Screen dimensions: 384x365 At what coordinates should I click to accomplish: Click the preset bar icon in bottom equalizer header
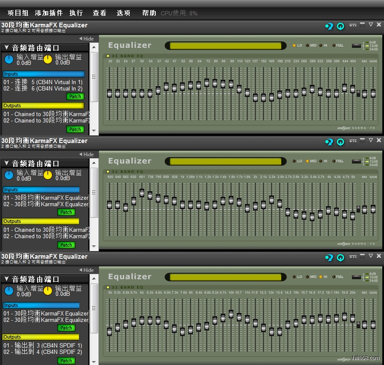[x=352, y=257]
